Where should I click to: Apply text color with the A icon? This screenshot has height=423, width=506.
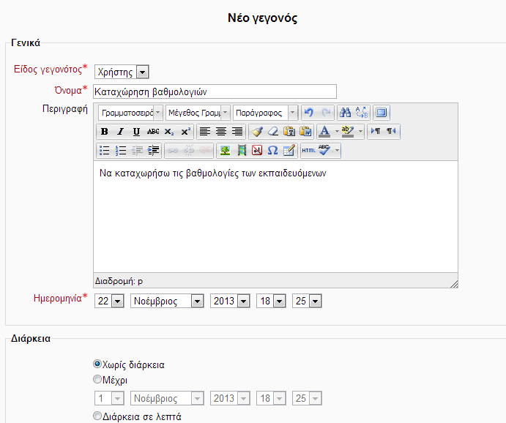tap(324, 132)
